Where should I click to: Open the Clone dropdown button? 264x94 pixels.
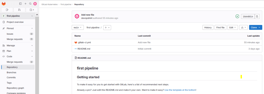(255, 28)
